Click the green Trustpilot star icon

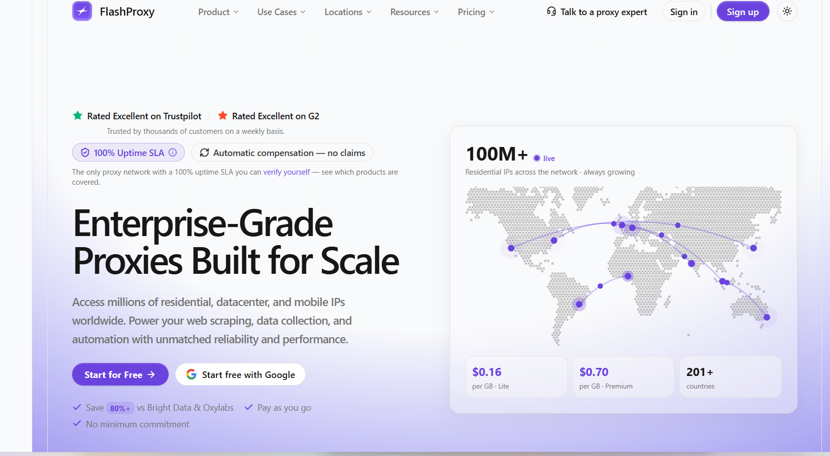(x=78, y=116)
